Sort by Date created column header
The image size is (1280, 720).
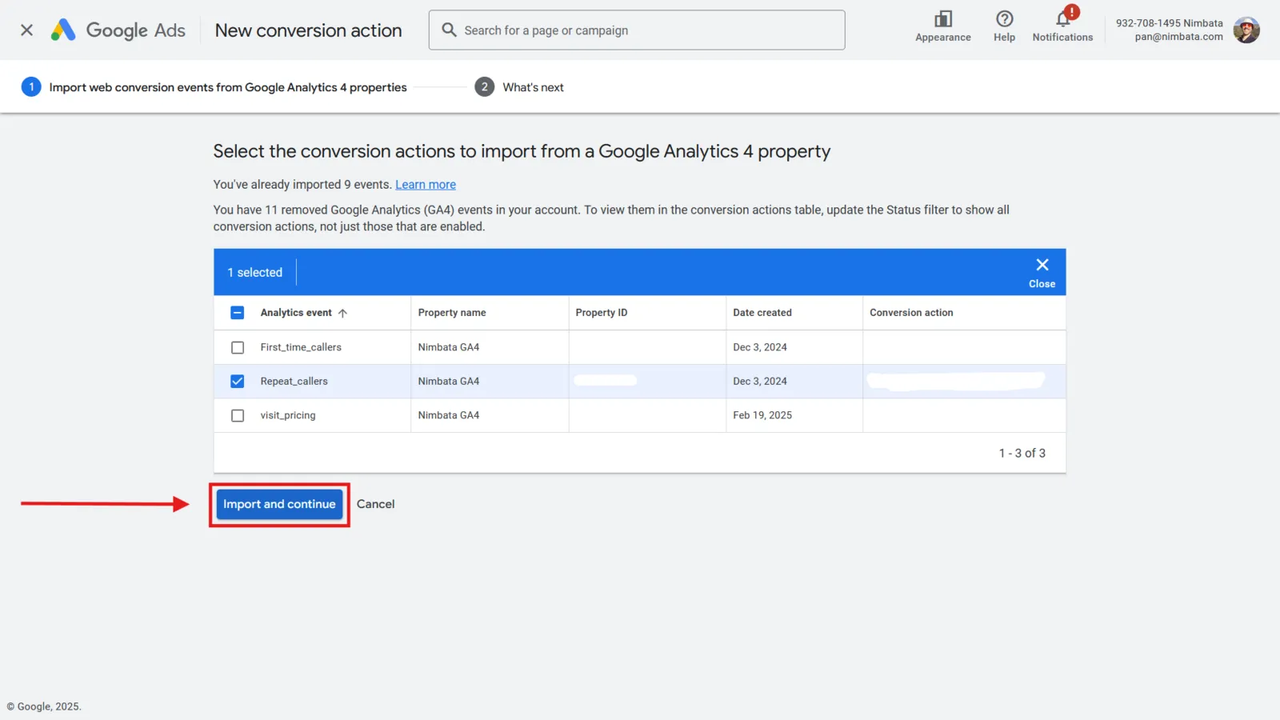[762, 313]
